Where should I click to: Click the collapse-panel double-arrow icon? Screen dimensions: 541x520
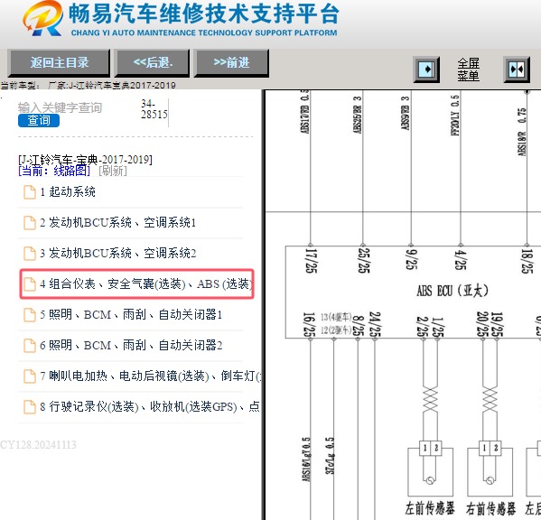(517, 70)
